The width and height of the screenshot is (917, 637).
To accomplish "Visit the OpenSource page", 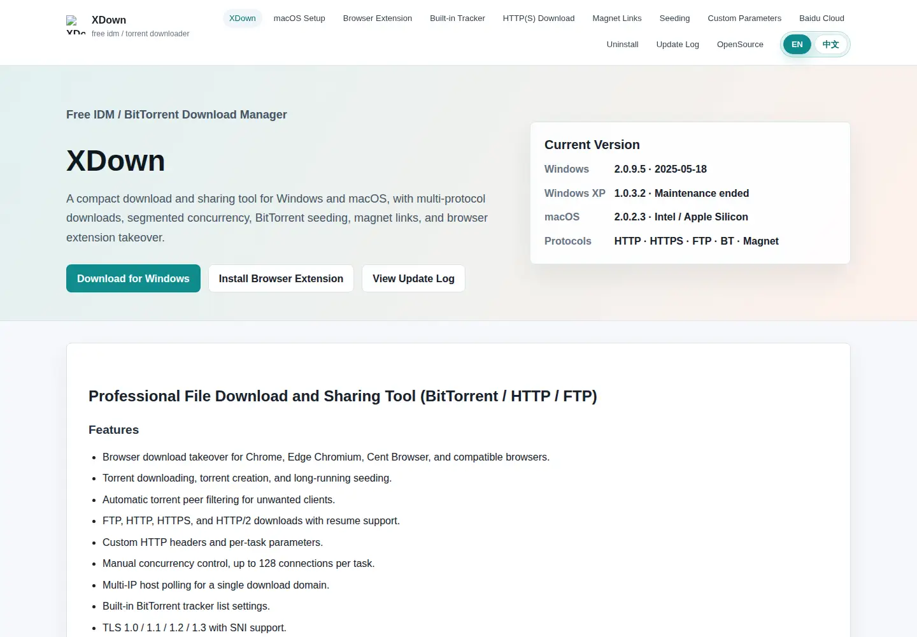I will [740, 45].
